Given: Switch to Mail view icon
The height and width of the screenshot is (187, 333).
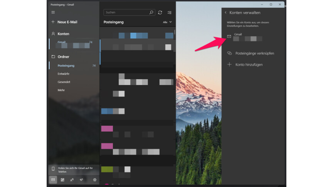Looking at the screenshot, I should click(53, 180).
